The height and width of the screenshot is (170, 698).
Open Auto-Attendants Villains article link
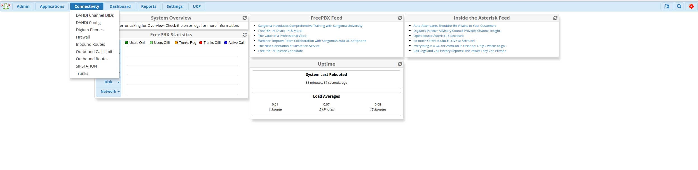[455, 26]
